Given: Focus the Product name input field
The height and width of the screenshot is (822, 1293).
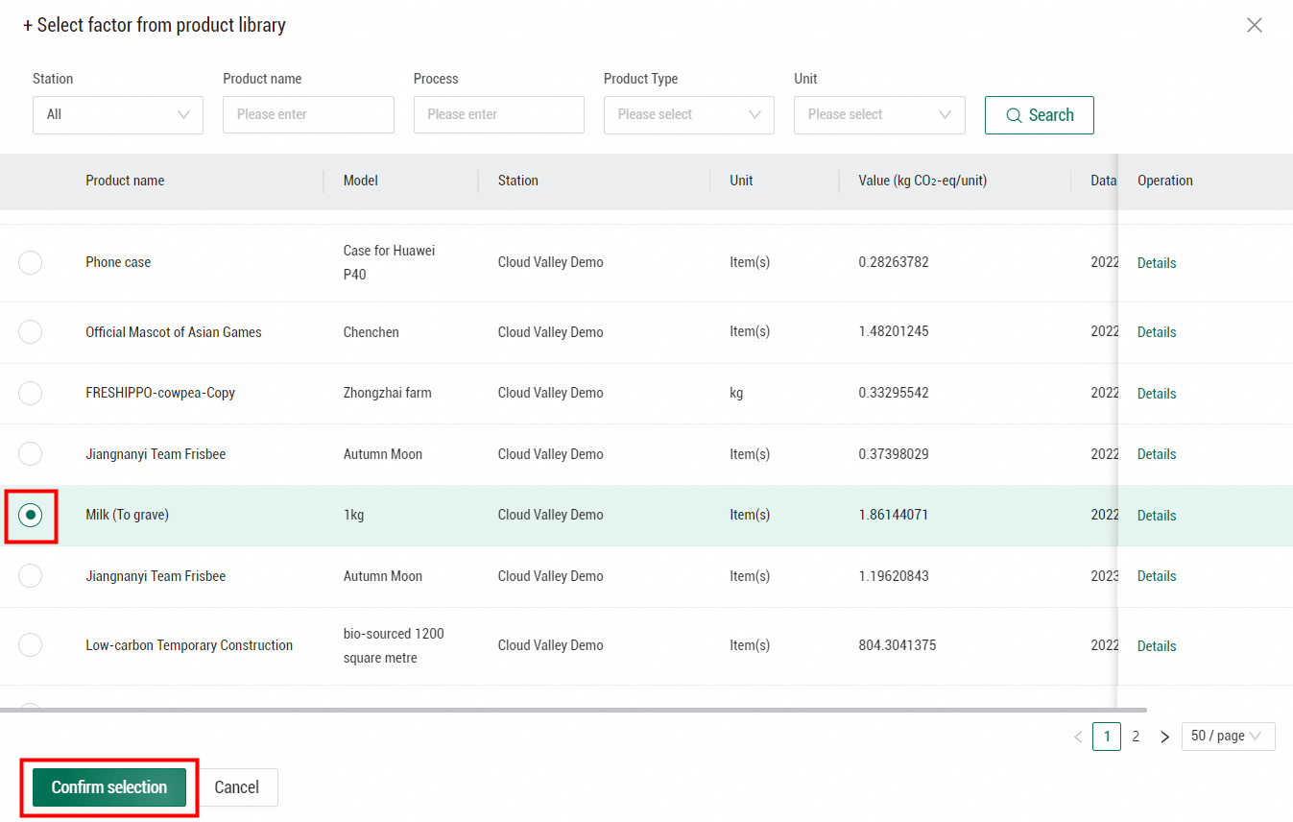Looking at the screenshot, I should [308, 114].
